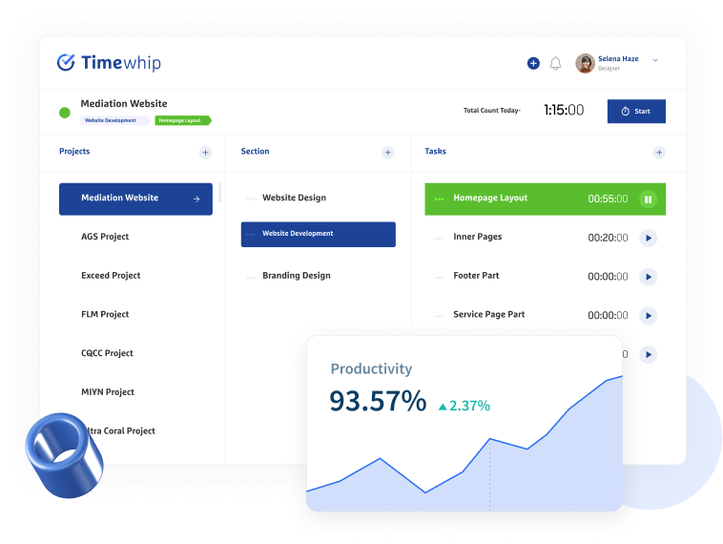Viewport: 723px width, 544px height.
Task: Add a new task with plus icon
Action: pyautogui.click(x=658, y=153)
